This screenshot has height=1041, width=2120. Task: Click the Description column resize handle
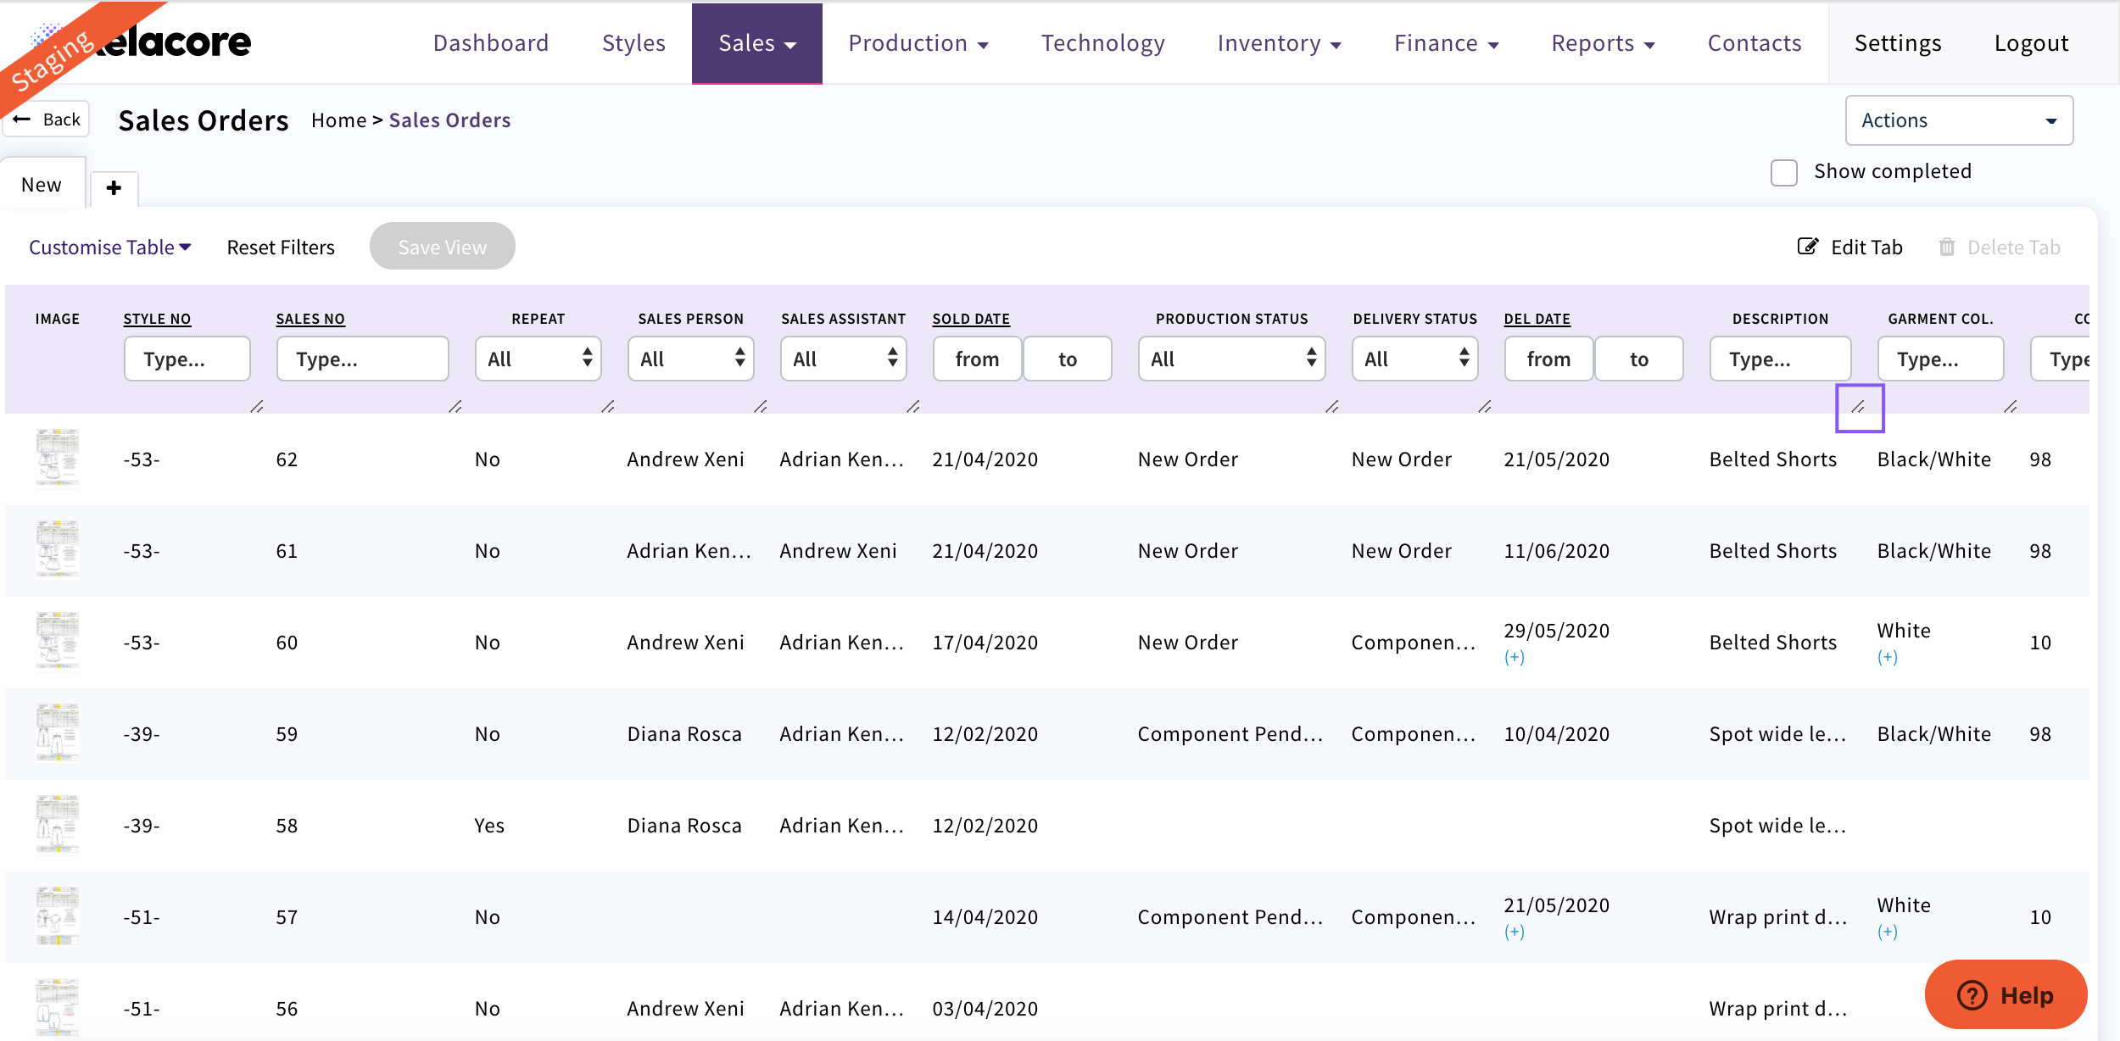pos(1858,407)
